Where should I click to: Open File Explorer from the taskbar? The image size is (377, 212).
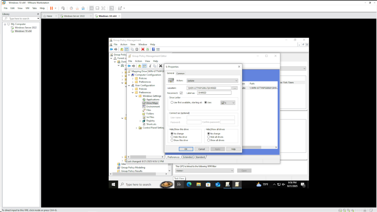[x=198, y=184]
